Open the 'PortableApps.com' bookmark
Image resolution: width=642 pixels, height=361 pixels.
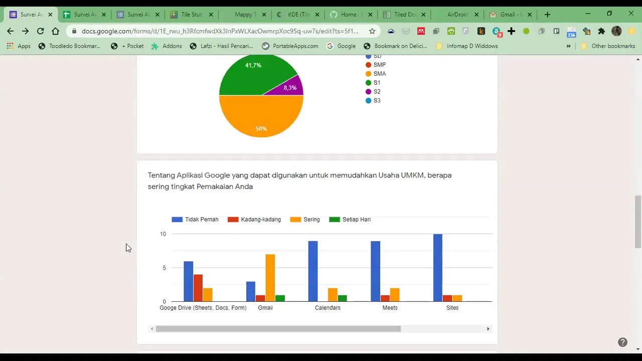tap(290, 46)
